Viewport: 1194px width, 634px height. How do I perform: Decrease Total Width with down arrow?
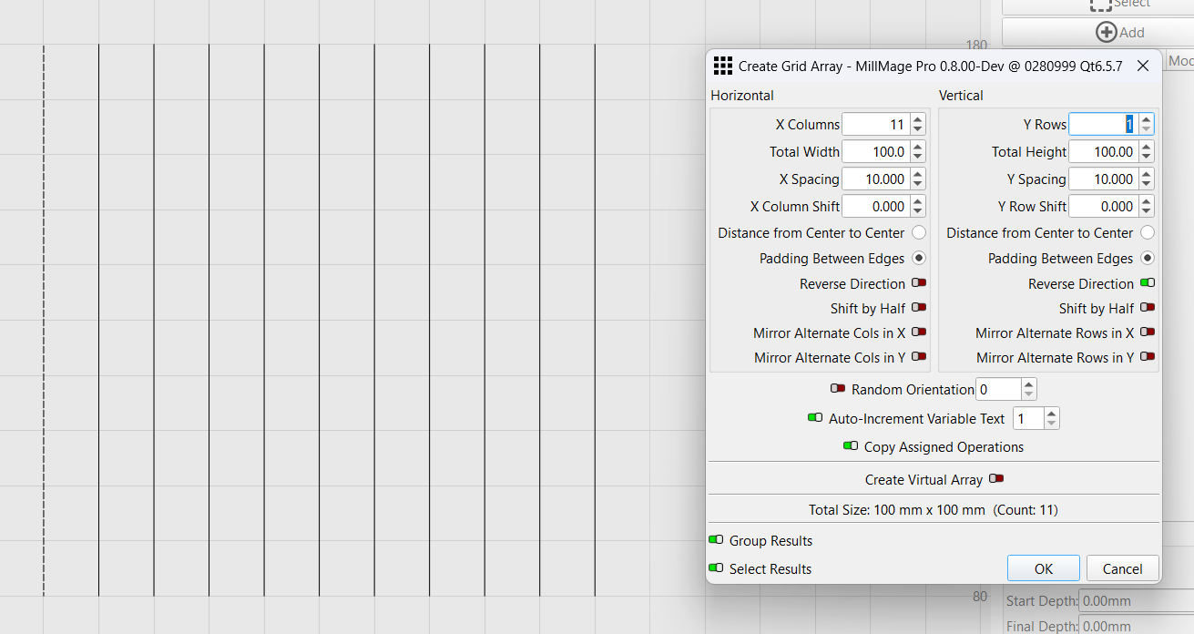tap(918, 157)
